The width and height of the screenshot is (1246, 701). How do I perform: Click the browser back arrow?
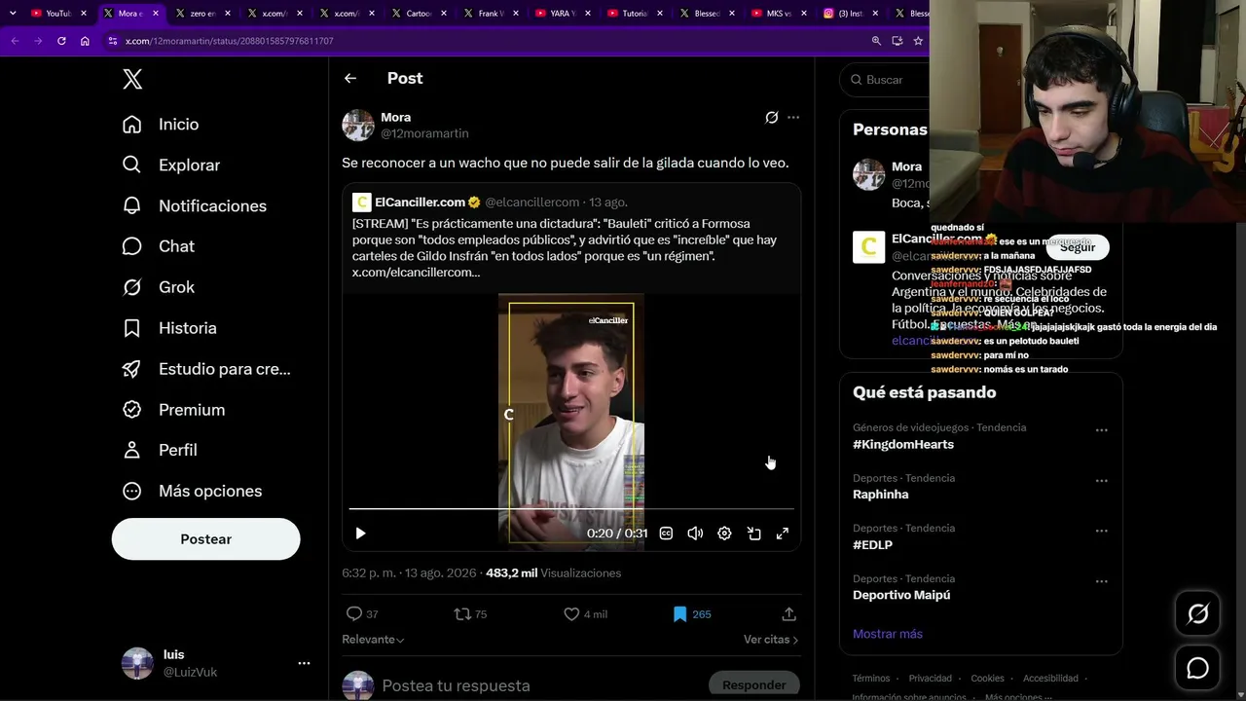tap(15, 41)
